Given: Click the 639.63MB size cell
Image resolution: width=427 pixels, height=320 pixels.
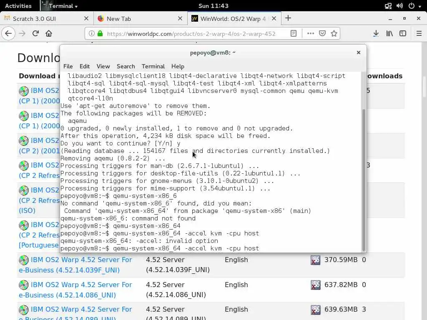Looking at the screenshot, I should 341,310.
